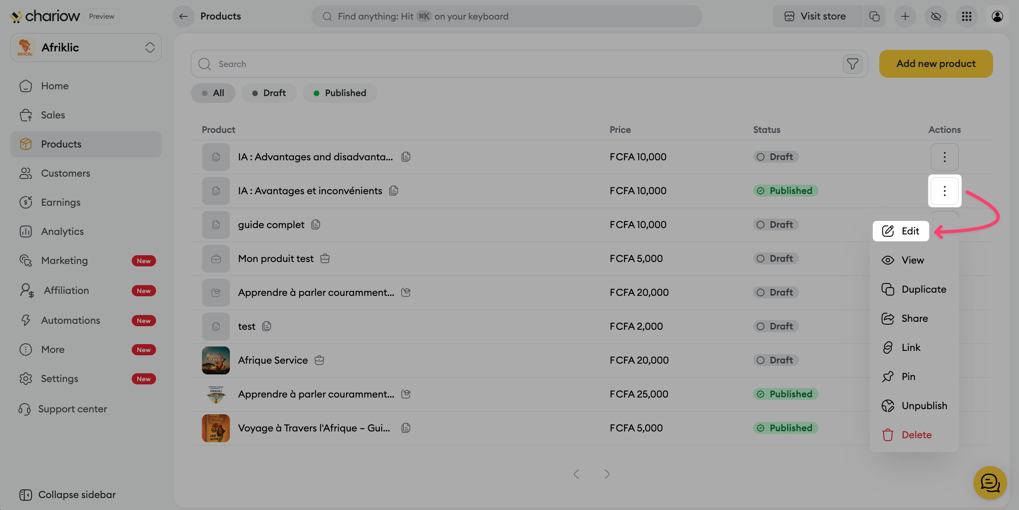Open the Afrique Service product thumbnail
1019x510 pixels.
(216, 360)
